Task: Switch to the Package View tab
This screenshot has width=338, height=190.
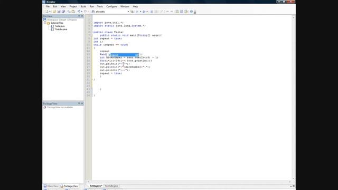Action: tap(69, 186)
